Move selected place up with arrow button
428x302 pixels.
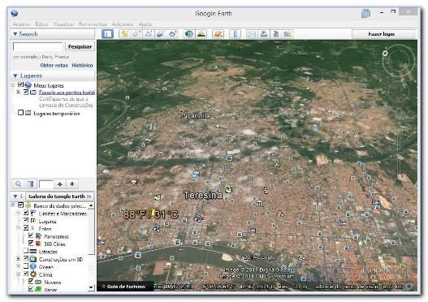click(x=60, y=184)
